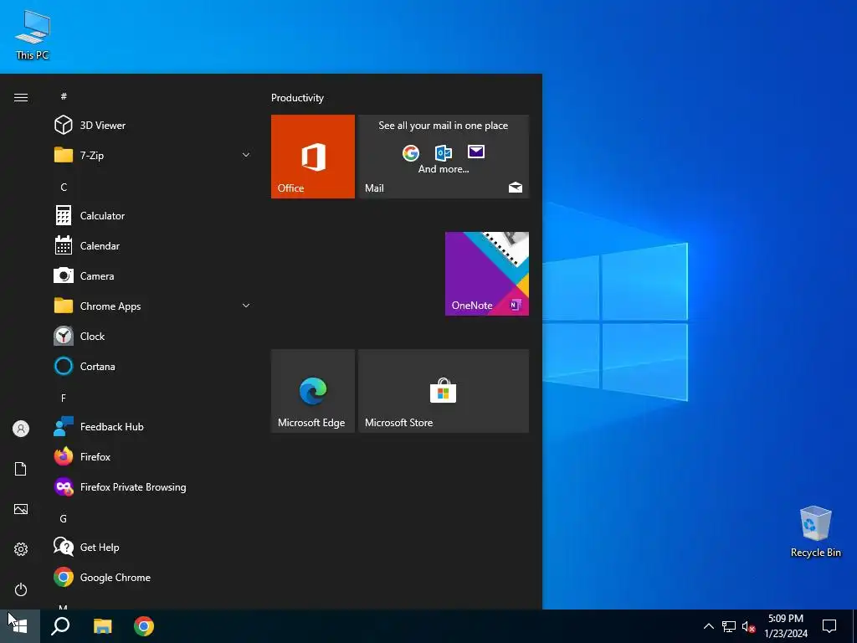Screen dimensions: 857x643
Task: Click the # letter group header
Action: 64,96
